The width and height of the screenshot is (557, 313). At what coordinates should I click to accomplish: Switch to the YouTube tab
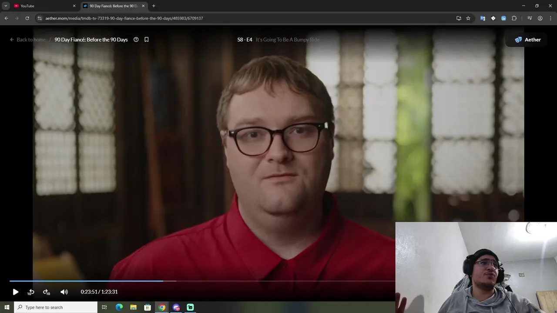pyautogui.click(x=44, y=6)
